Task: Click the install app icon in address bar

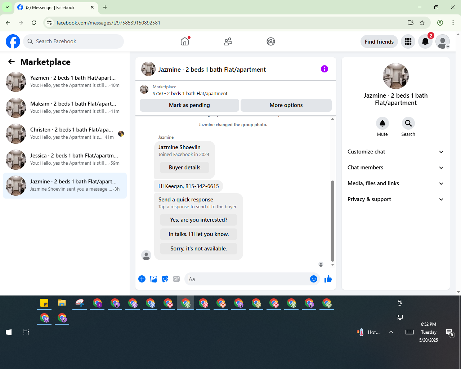Action: coord(411,23)
